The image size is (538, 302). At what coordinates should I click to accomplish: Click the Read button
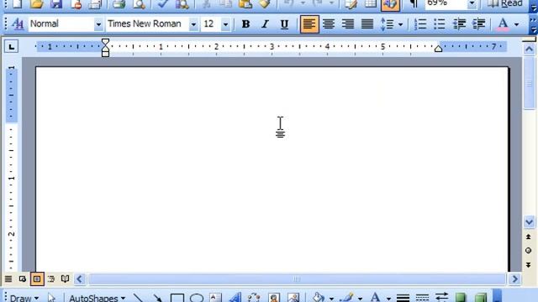click(505, 3)
